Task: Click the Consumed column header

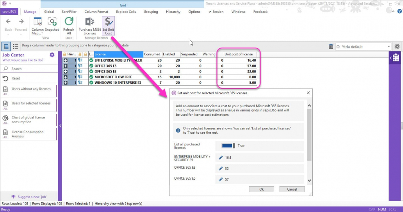Action: pyautogui.click(x=152, y=54)
